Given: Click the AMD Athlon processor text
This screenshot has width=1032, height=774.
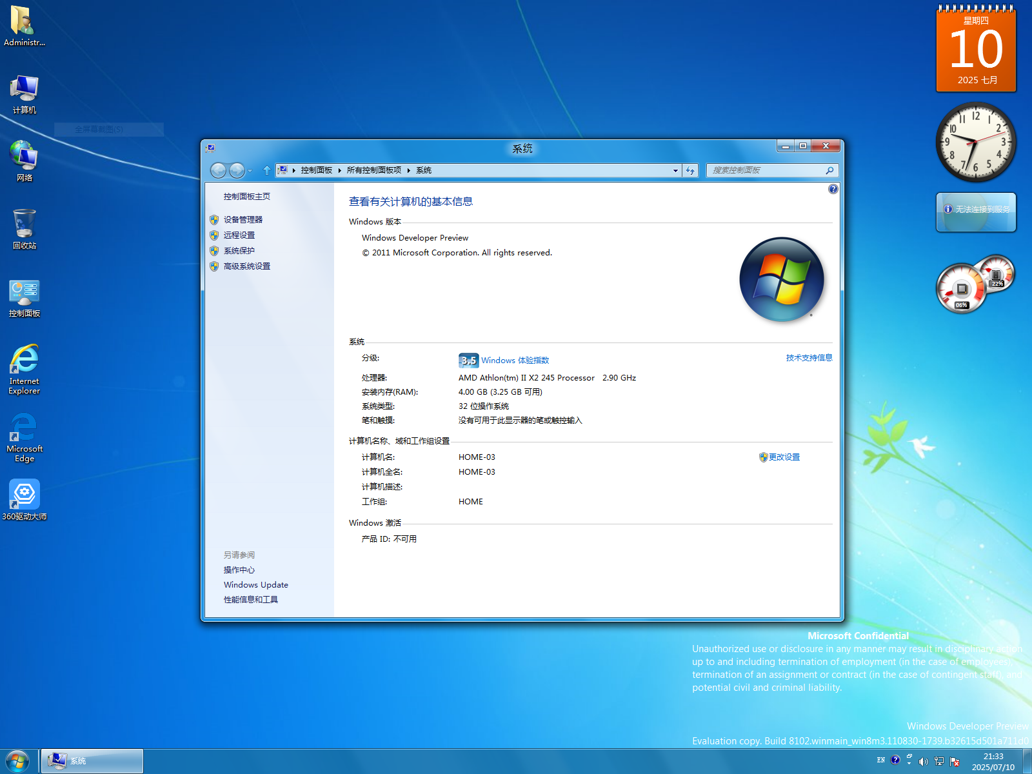Looking at the screenshot, I should pos(547,378).
